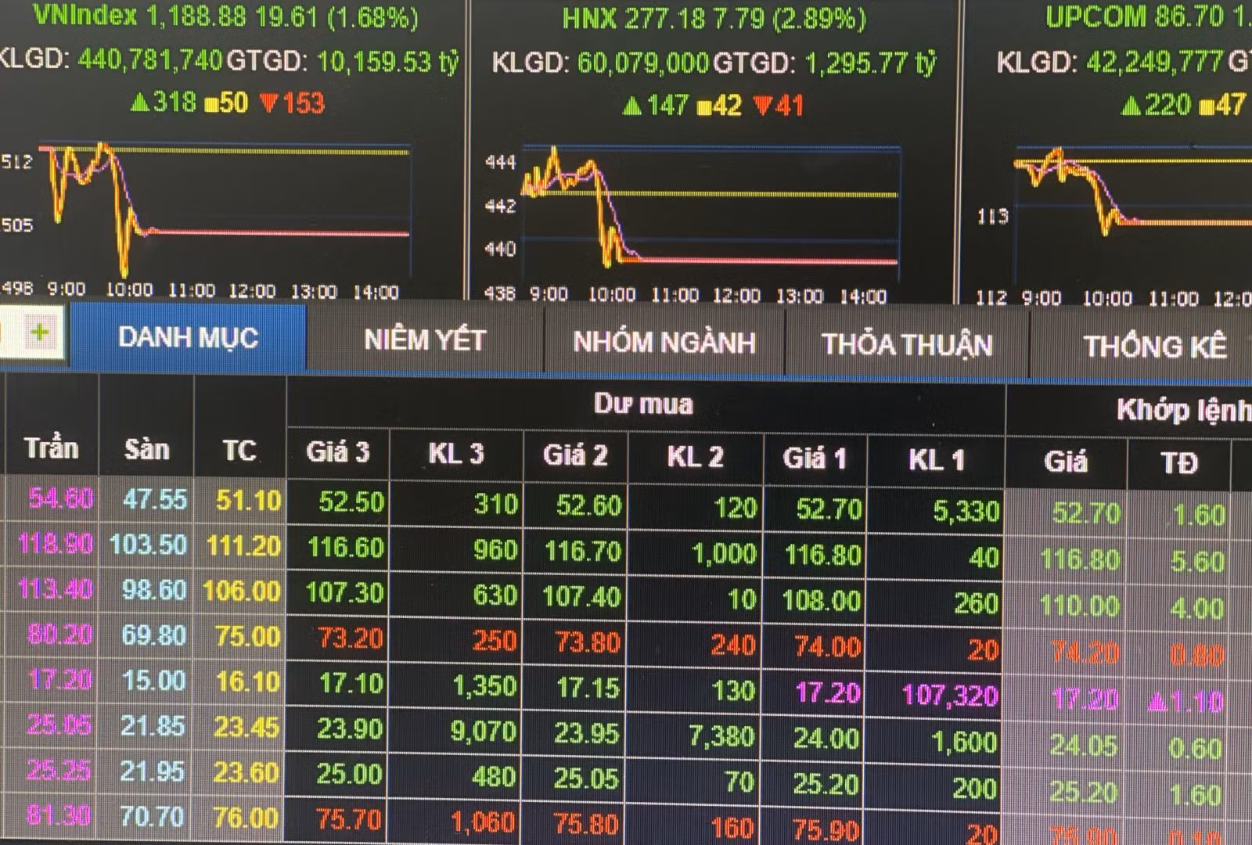Select the purple bid volume 107,320

click(x=950, y=695)
